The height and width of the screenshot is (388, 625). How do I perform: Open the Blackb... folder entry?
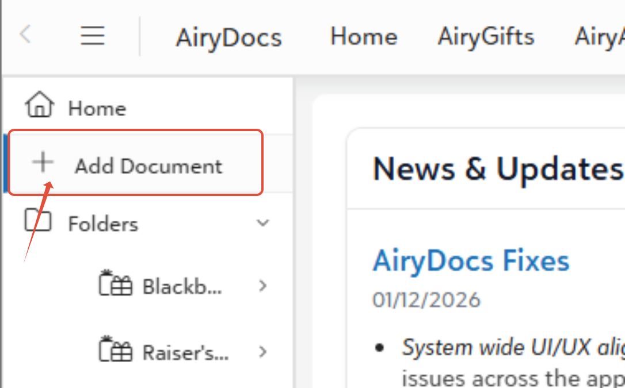click(x=182, y=286)
